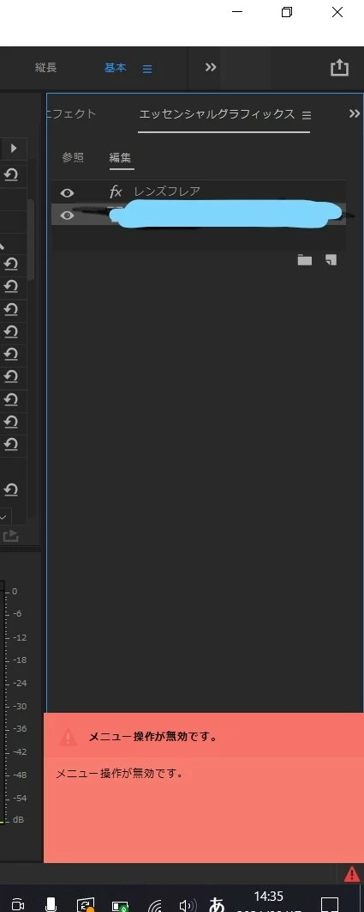Open the エフェクト panel tab
Viewport: 364px width, 912px height.
click(x=71, y=114)
